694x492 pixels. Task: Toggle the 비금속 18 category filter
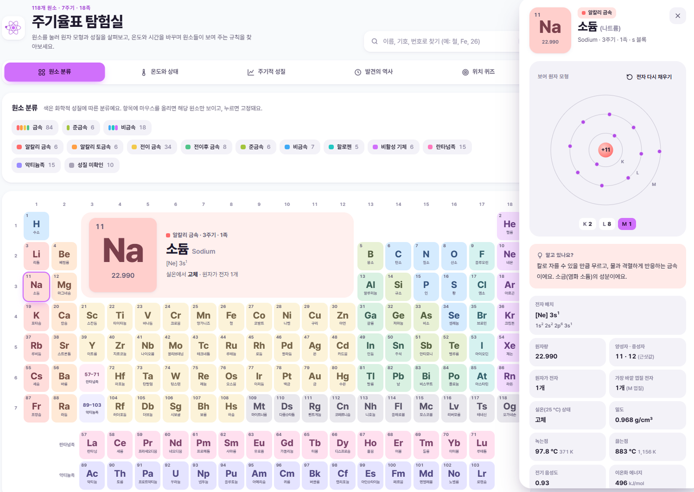(127, 127)
